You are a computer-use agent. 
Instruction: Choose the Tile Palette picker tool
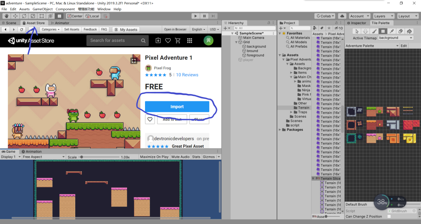point(392,32)
